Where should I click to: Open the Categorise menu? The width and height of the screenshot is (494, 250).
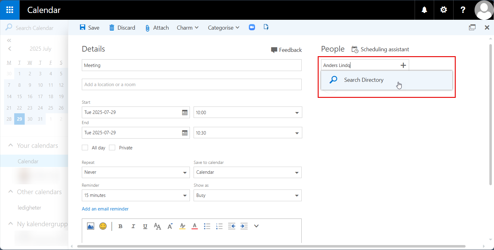(224, 27)
